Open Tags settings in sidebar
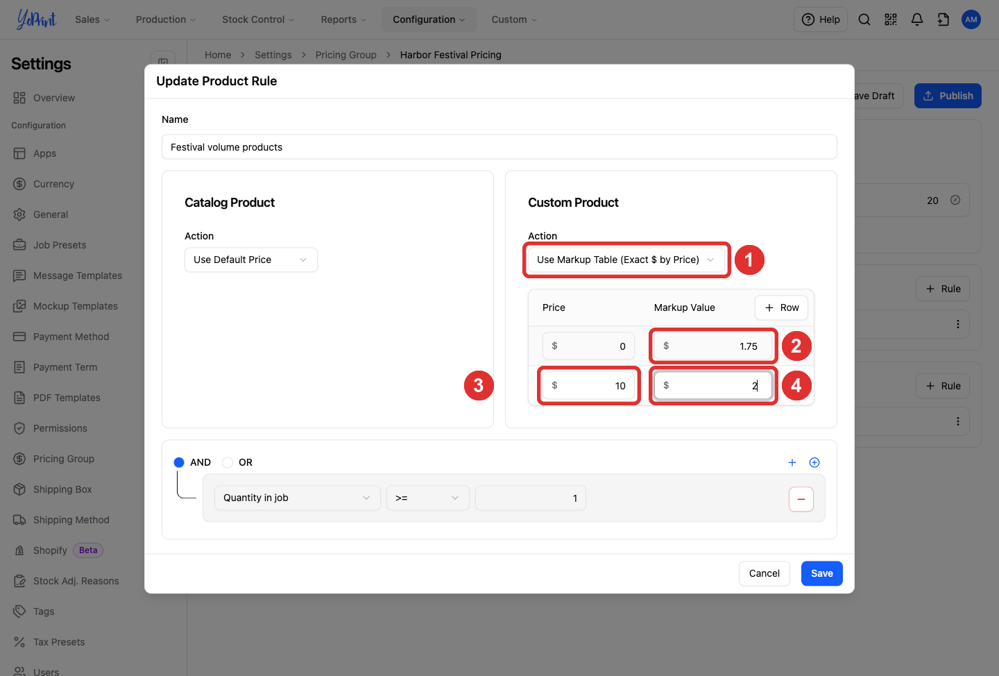The image size is (999, 676). [43, 611]
